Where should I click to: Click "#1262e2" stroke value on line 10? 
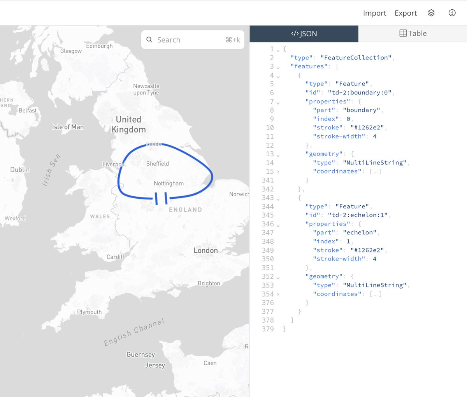point(367,128)
